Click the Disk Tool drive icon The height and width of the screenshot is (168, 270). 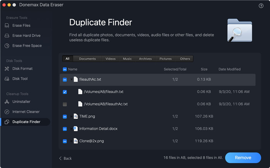click(7, 79)
